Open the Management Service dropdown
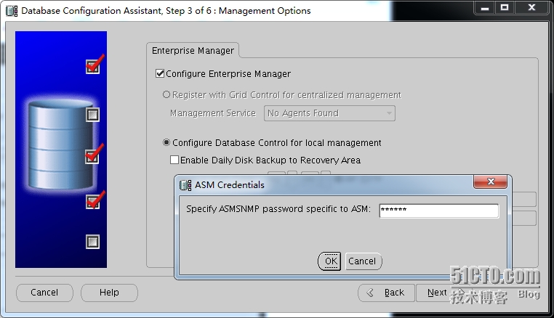554x318 pixels. tap(329, 113)
